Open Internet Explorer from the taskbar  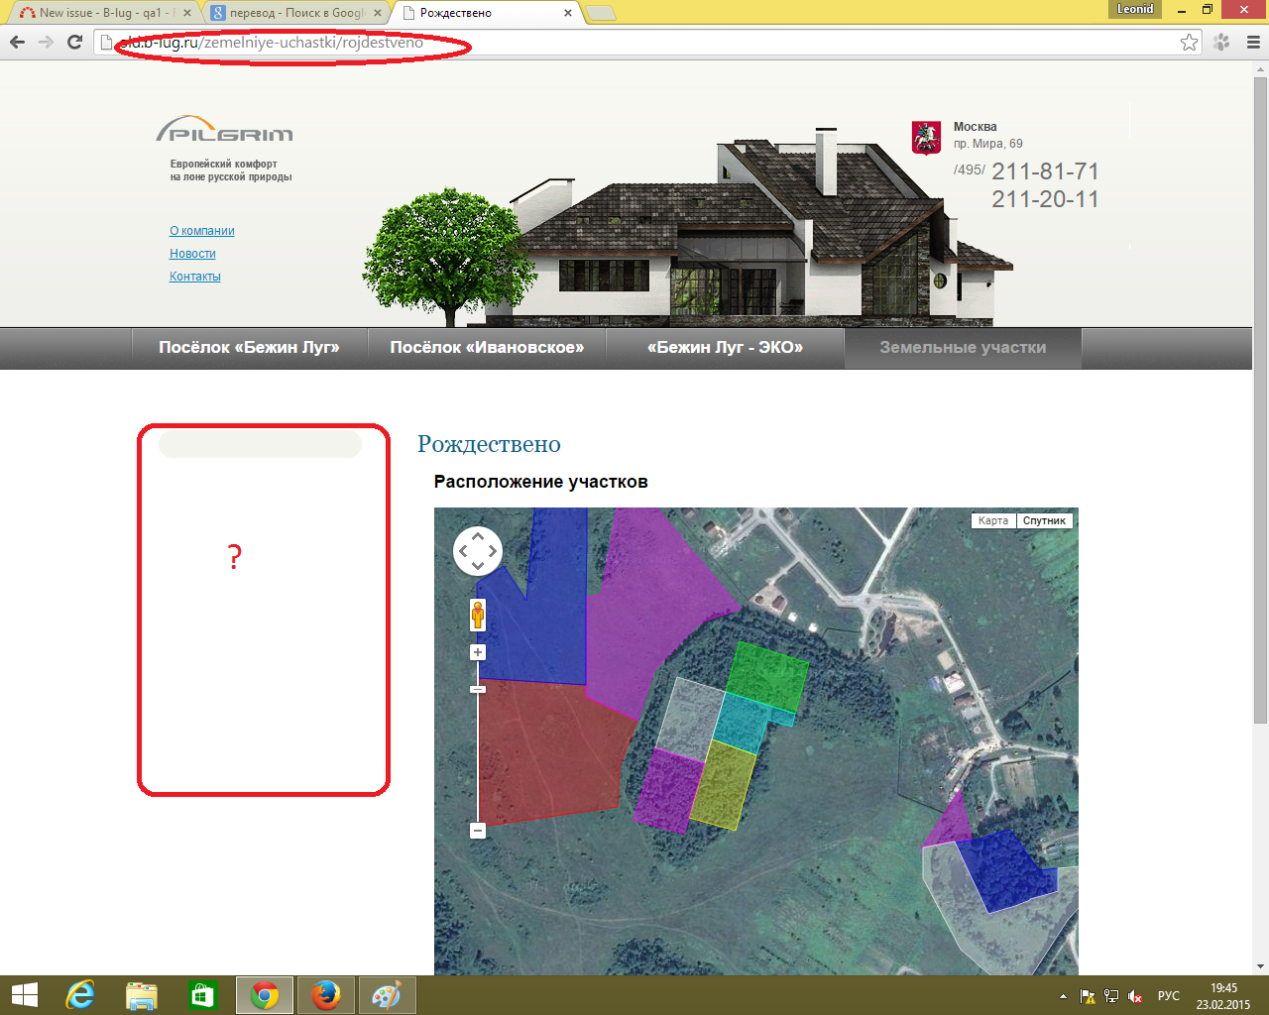(79, 995)
